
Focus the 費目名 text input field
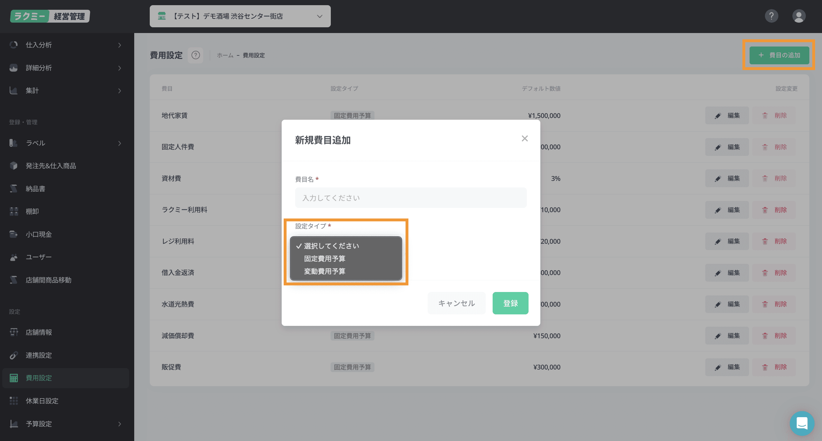tap(410, 198)
